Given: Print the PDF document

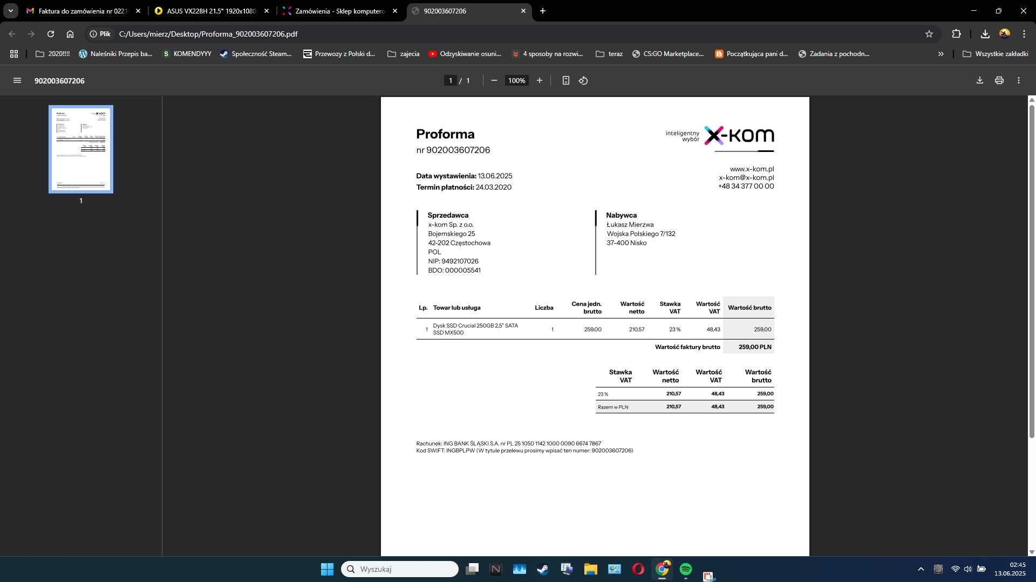Looking at the screenshot, I should click(999, 80).
